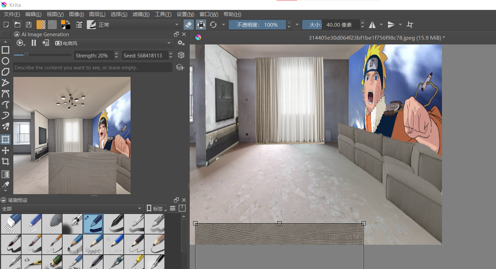The width and height of the screenshot is (496, 269).
Task: Click into the Seed 568418113 field
Action: (145, 55)
